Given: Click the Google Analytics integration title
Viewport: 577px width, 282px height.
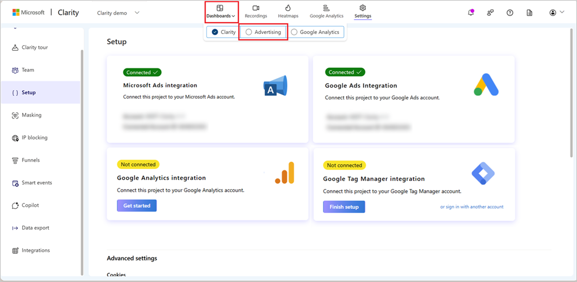Looking at the screenshot, I should pyautogui.click(x=161, y=178).
